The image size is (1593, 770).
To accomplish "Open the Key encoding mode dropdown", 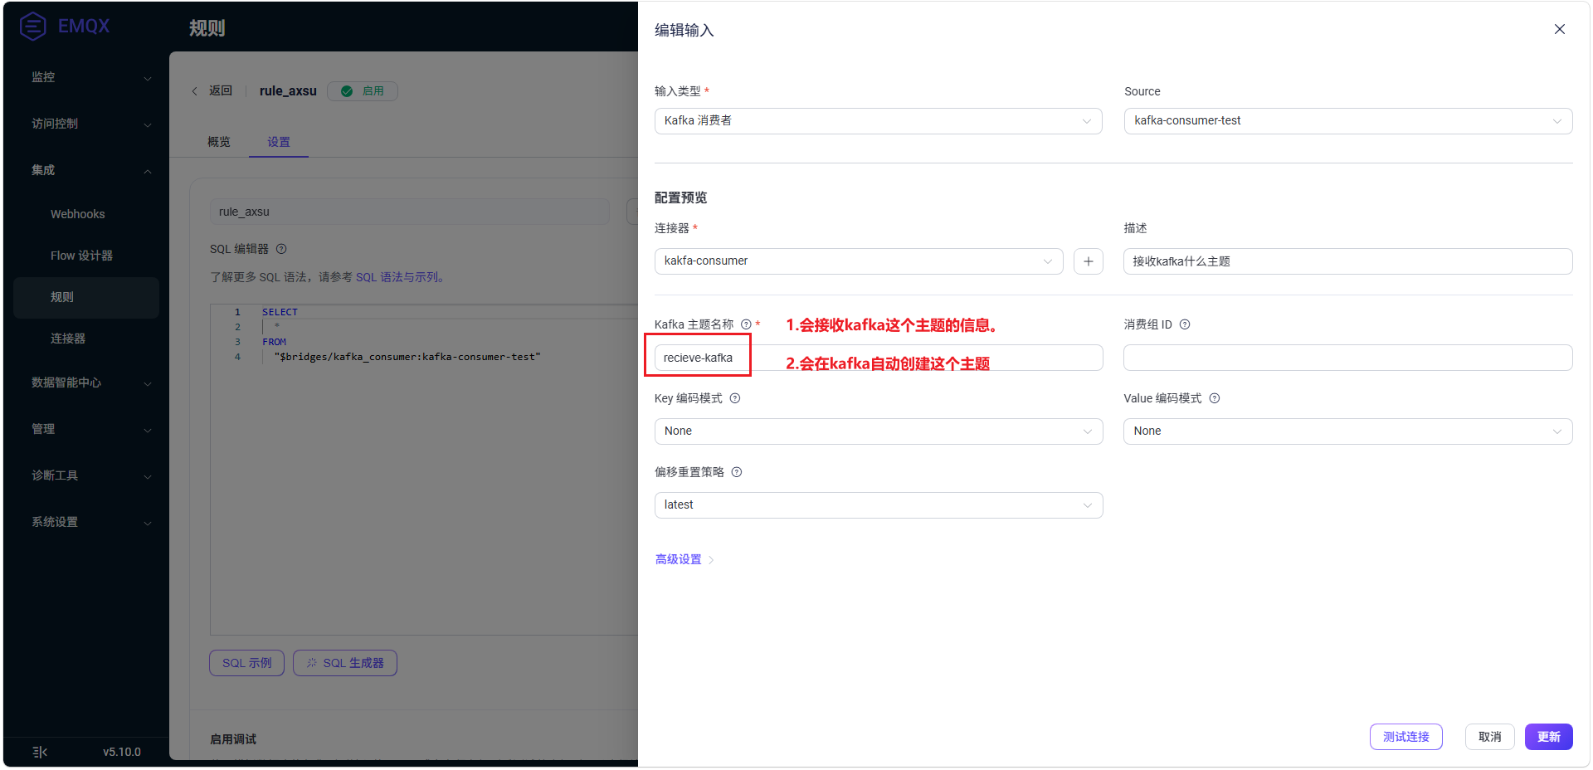I will click(879, 431).
